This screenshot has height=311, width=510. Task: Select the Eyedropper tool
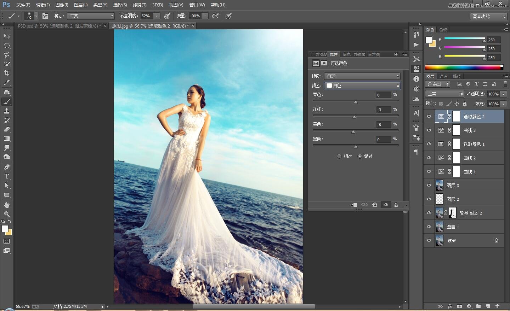click(x=7, y=83)
